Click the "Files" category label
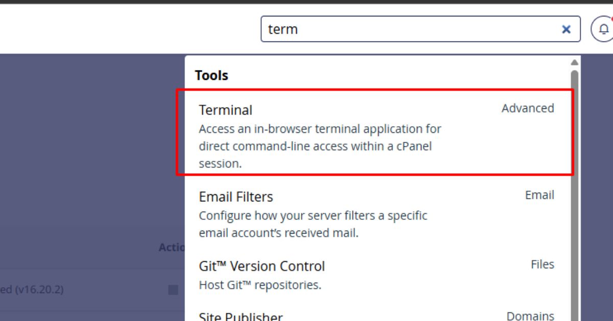 543,264
